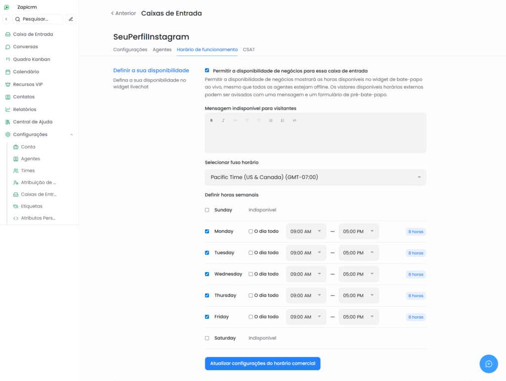Click the Pesquisar search field
Screen dimensions: 506x381
(39, 19)
